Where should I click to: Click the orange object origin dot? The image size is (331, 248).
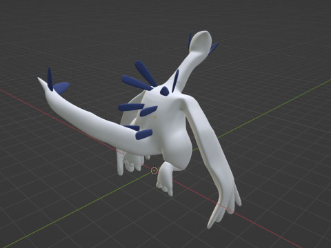(x=155, y=117)
